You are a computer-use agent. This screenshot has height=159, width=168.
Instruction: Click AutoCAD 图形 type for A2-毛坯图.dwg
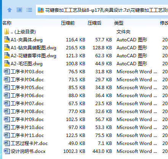[x=132, y=64]
